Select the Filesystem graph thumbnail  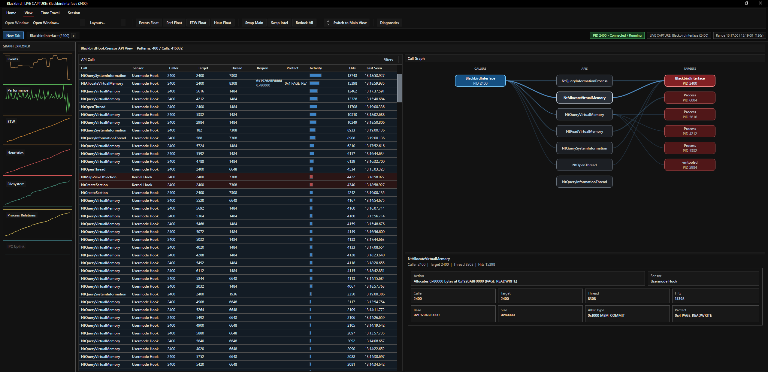click(x=38, y=192)
